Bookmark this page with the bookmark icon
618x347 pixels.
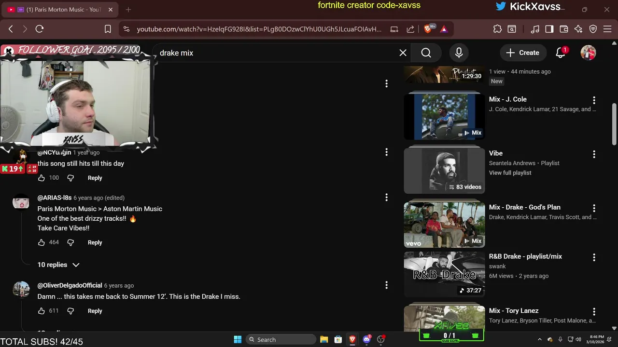click(x=108, y=29)
